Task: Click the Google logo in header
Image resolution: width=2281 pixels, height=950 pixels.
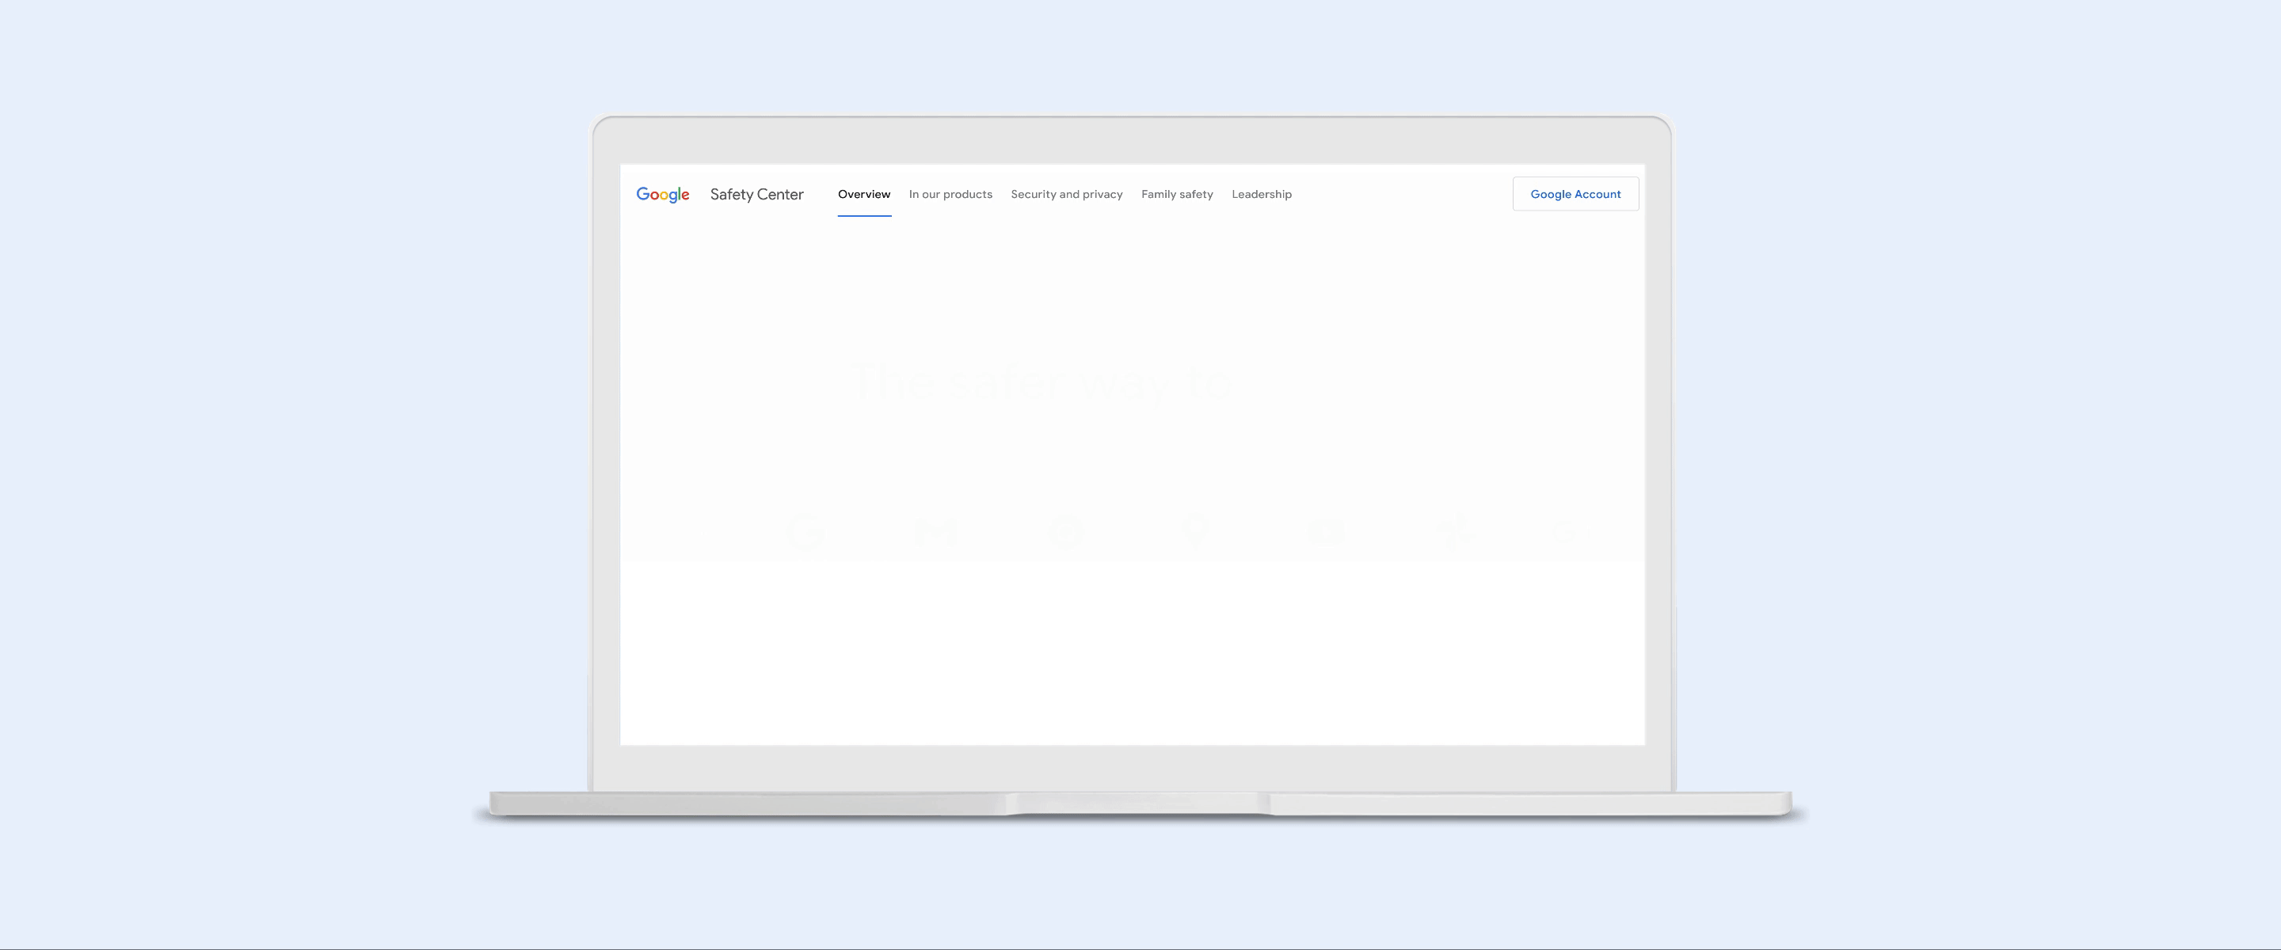Action: coord(662,195)
